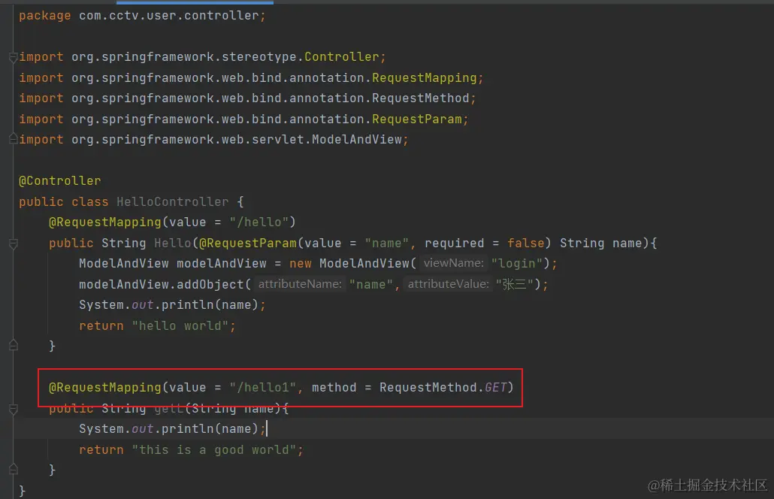Screen dimensions: 774x499
Task: Click the "张三" string literal
Action: tap(514, 284)
